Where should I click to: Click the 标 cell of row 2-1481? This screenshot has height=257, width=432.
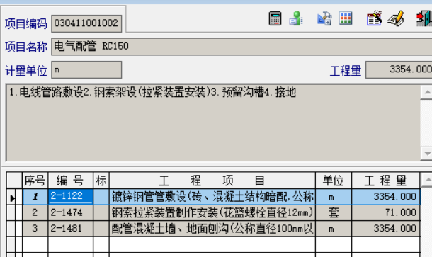point(101,229)
